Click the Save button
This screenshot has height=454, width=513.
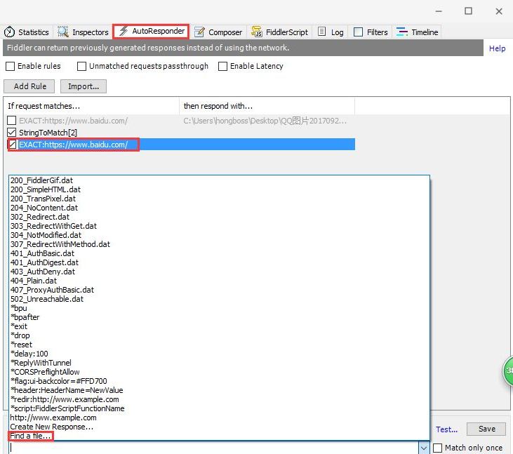(x=486, y=429)
